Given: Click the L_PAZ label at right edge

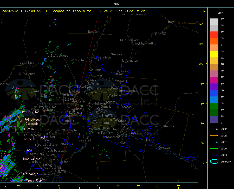Looking at the screenshot, I should pyautogui.click(x=193, y=159).
